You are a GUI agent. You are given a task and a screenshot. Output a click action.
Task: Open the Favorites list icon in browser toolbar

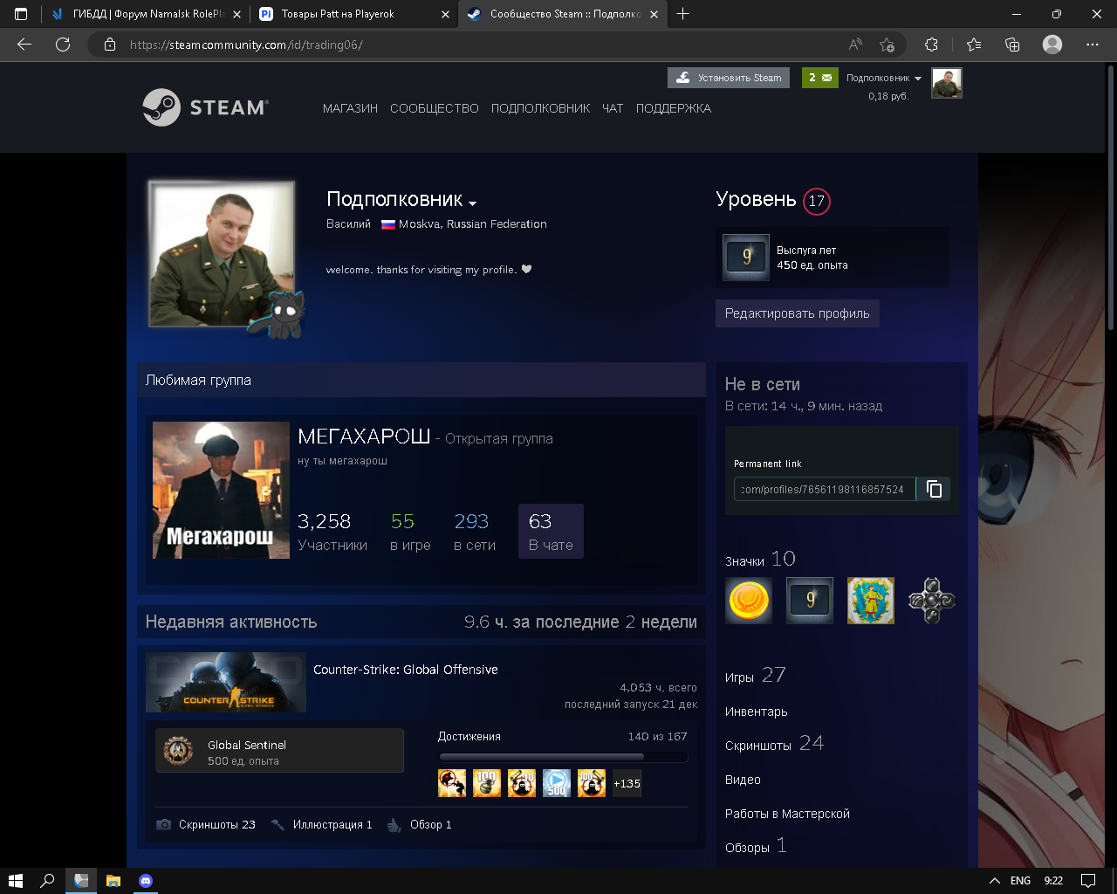[974, 45]
